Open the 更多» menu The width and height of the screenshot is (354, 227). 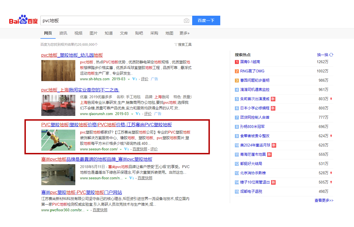coord(185,33)
